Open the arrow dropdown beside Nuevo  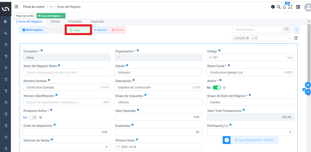(86, 30)
